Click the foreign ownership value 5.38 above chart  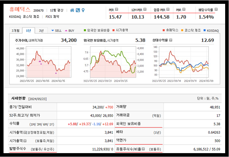tap(140, 40)
